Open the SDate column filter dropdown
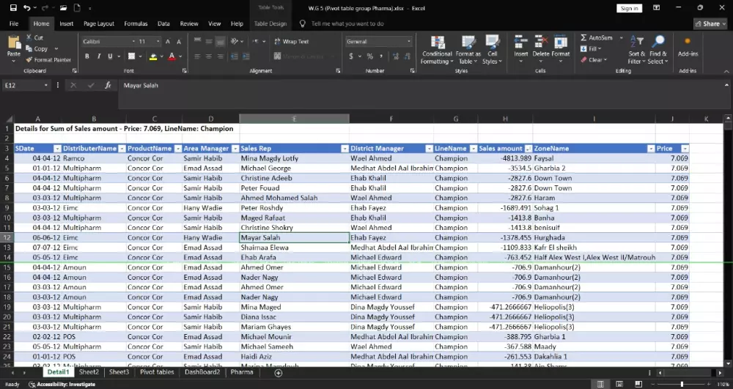Viewport: 733px width, 389px height. tap(57, 149)
